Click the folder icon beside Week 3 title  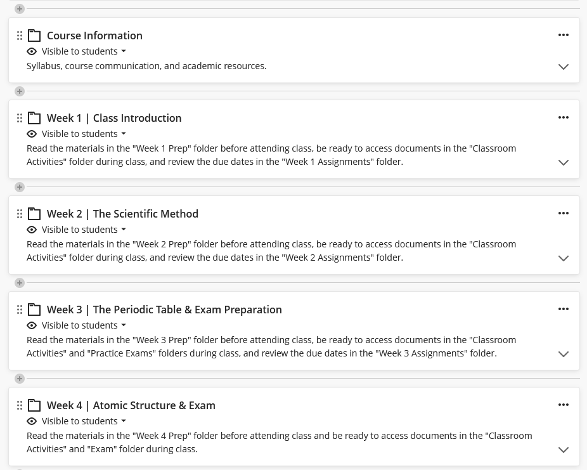[34, 310]
